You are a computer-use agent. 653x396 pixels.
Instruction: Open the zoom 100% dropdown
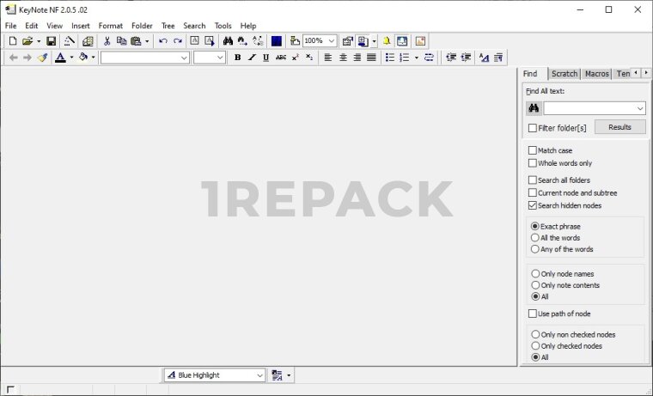(331, 41)
